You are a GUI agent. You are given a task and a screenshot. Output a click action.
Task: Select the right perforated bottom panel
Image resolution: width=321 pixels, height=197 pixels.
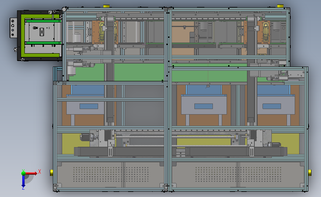click(x=238, y=175)
